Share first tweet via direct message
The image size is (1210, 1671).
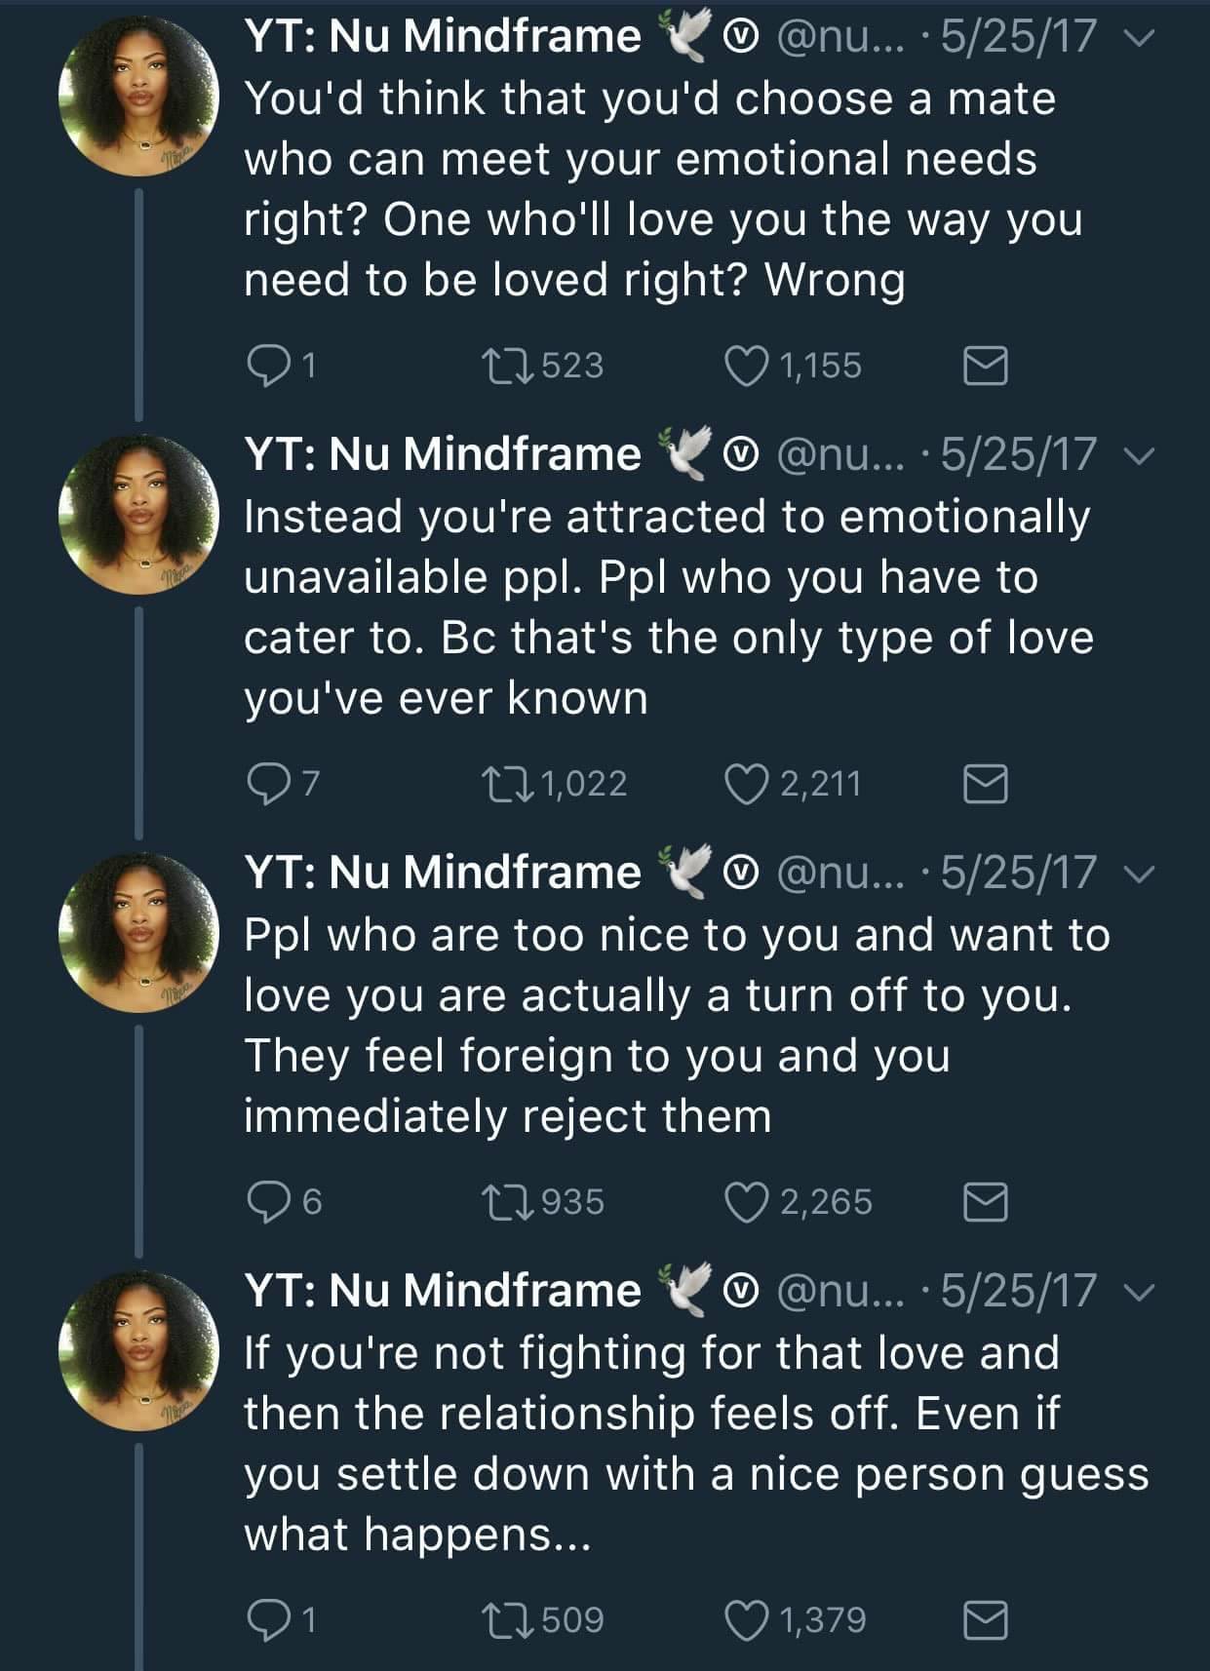click(x=985, y=366)
